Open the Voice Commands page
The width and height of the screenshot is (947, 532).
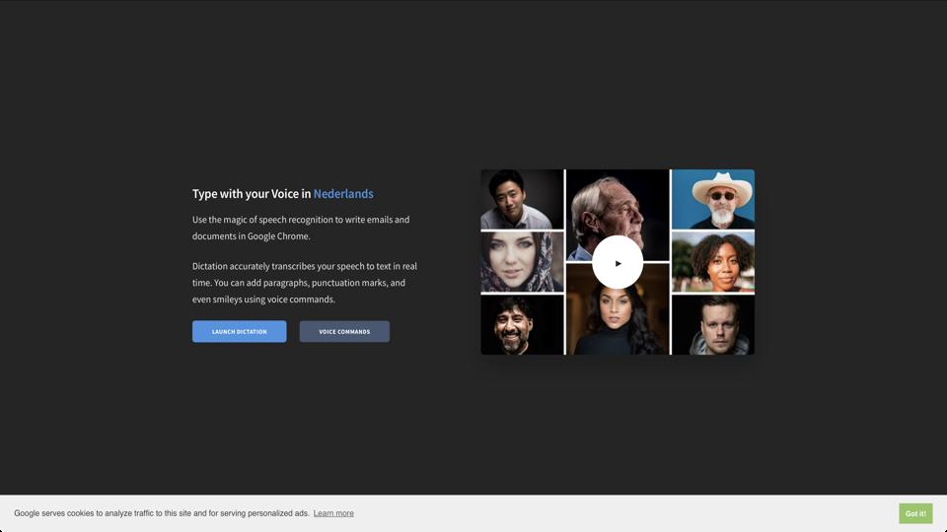[344, 331]
